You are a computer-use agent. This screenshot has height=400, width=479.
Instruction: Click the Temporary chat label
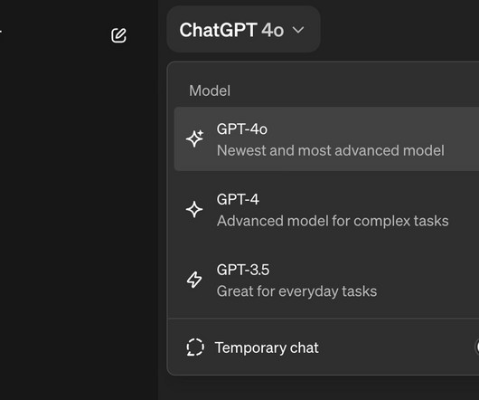[267, 348]
